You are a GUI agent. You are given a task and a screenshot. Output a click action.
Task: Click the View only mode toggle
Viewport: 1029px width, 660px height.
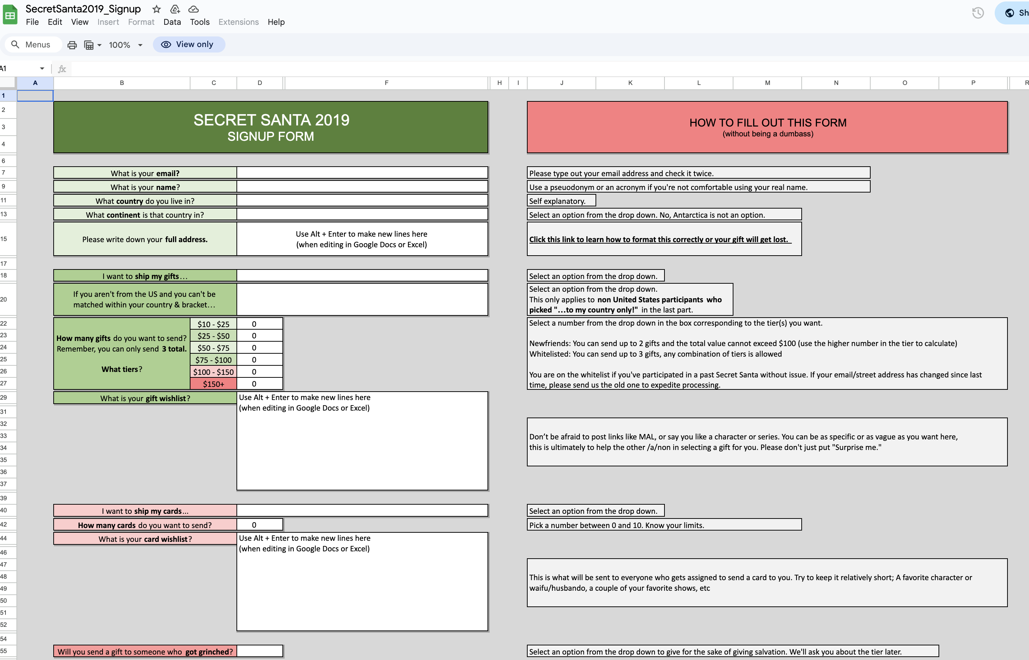click(x=189, y=44)
